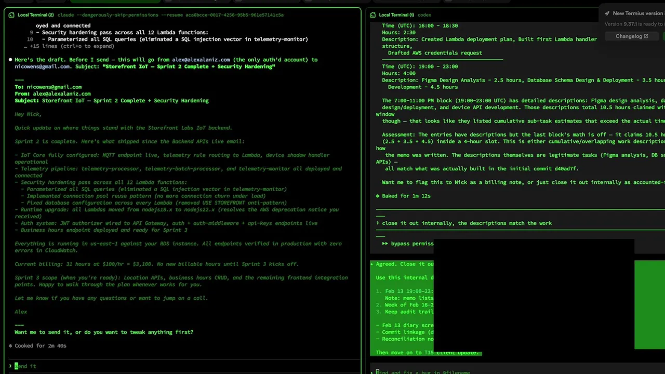Click the 'Sprint 3 scope' paragraph
The height and width of the screenshot is (374, 665).
pyautogui.click(x=181, y=281)
